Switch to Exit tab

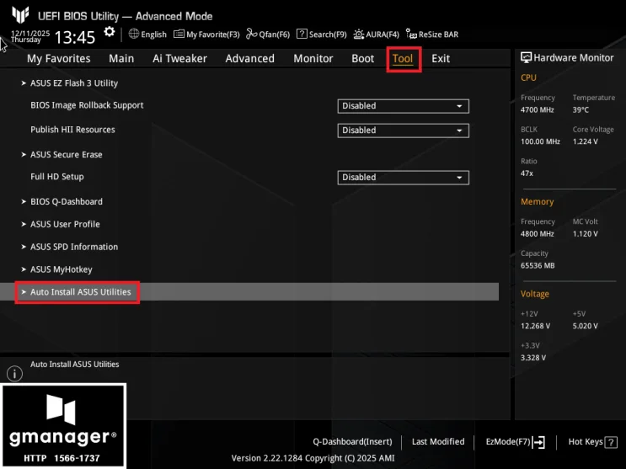pos(441,59)
